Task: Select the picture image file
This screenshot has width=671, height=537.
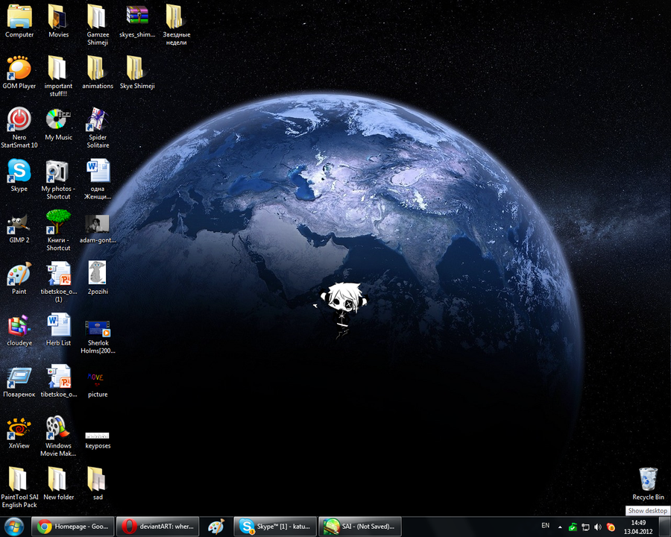Action: 98,385
